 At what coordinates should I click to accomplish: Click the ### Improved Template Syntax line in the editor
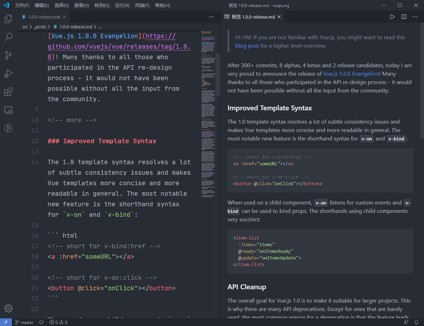pos(102,141)
